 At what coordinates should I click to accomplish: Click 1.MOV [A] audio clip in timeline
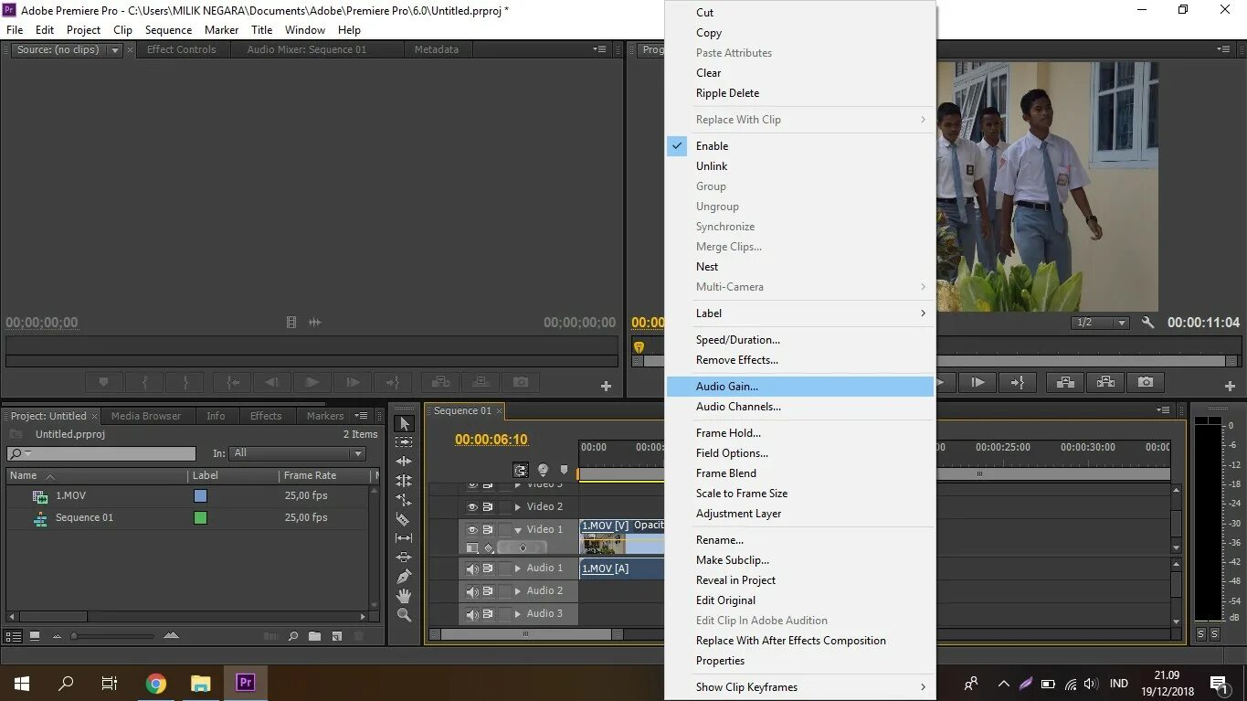[x=622, y=568]
